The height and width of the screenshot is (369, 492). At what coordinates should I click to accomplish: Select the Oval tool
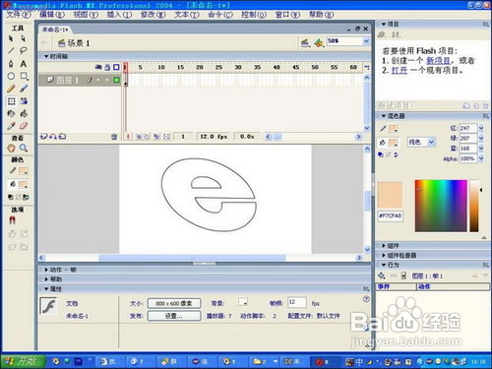point(11,76)
